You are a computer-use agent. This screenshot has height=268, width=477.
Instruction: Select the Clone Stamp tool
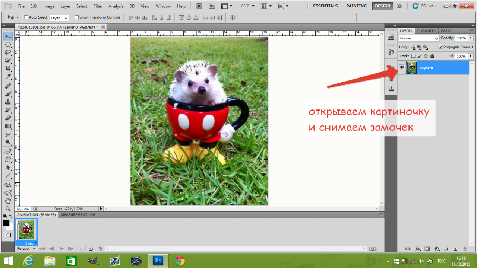[8, 102]
